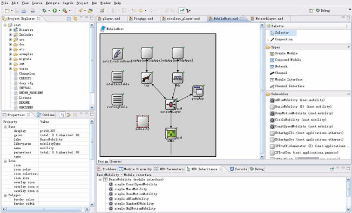Switch to the Source editor tab

pos(116,161)
